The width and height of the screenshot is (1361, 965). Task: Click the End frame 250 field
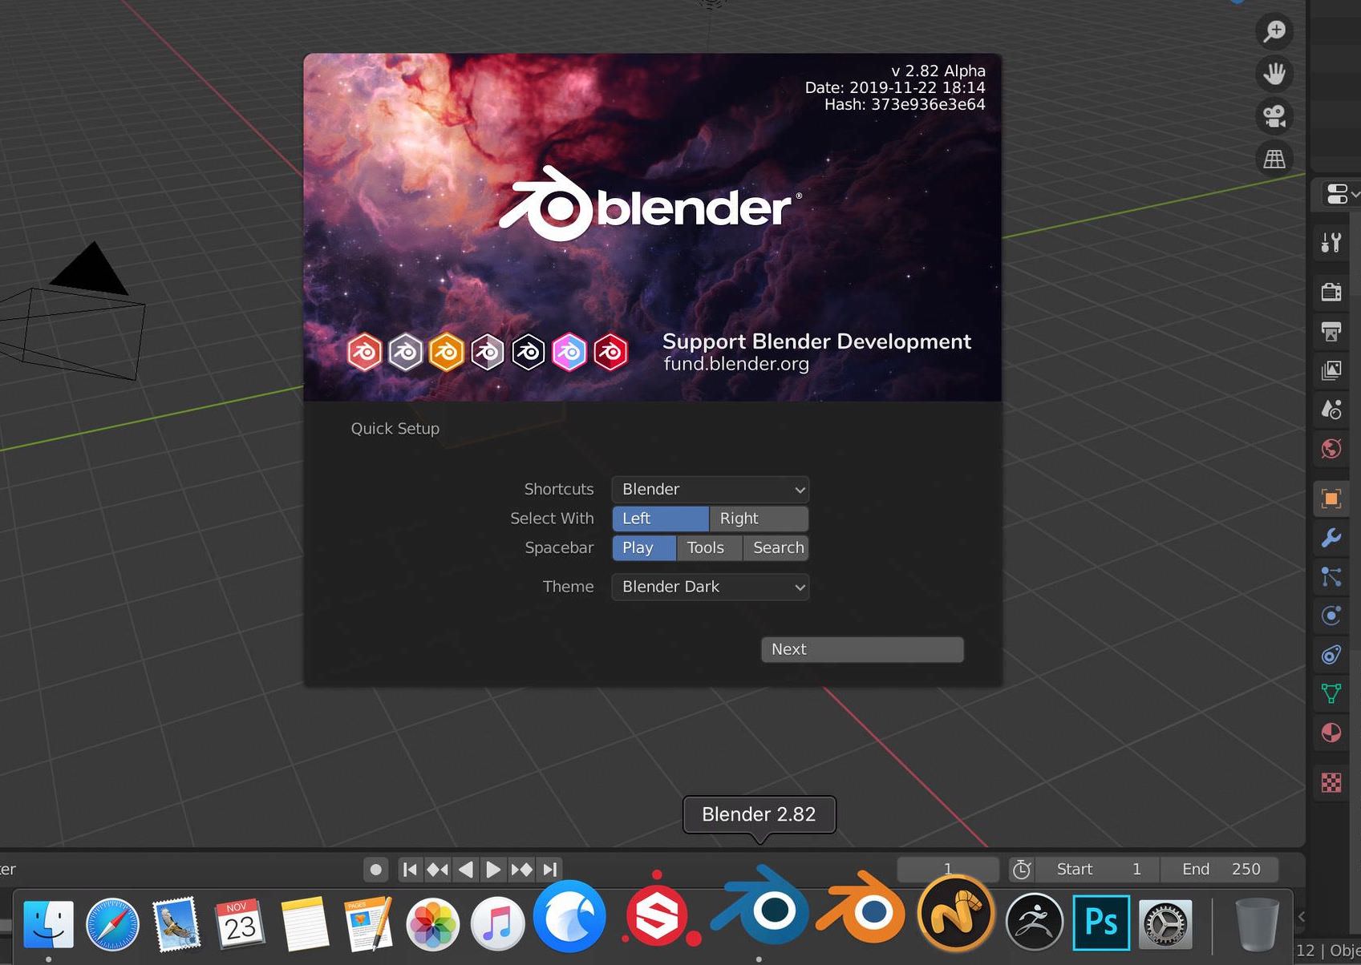pyautogui.click(x=1219, y=870)
